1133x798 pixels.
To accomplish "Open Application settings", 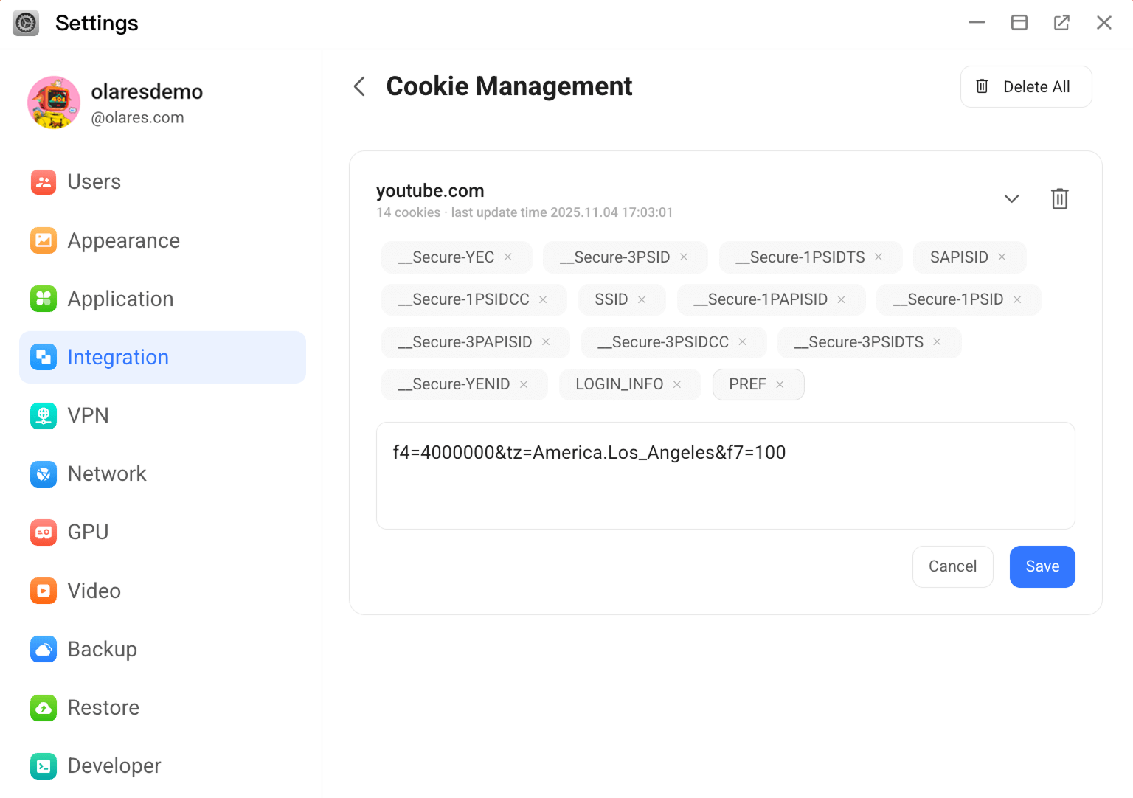I will (x=120, y=299).
